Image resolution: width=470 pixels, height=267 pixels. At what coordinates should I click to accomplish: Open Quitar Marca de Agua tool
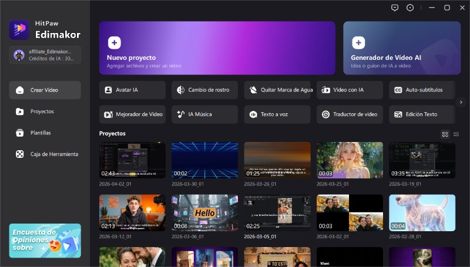[x=277, y=90]
